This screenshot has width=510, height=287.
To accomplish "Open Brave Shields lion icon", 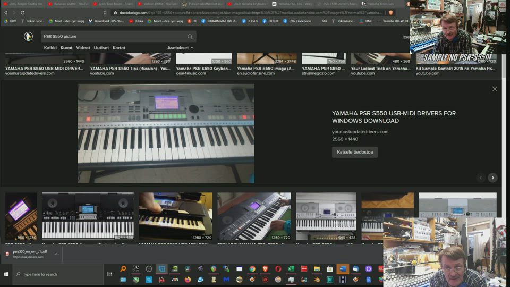I will point(391,12).
